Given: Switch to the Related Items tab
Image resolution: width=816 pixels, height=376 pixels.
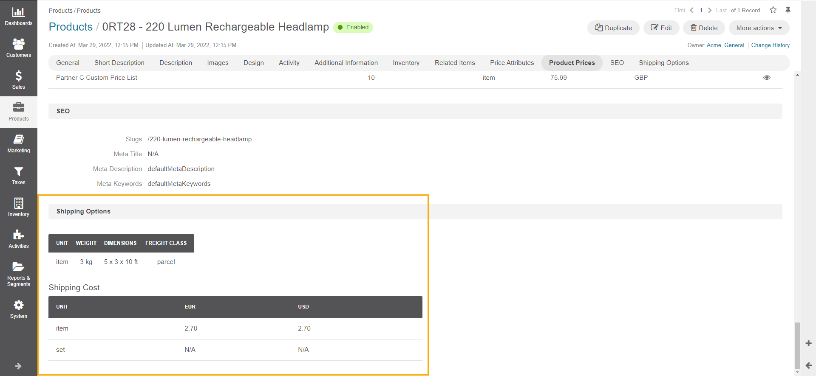Looking at the screenshot, I should (x=455, y=63).
